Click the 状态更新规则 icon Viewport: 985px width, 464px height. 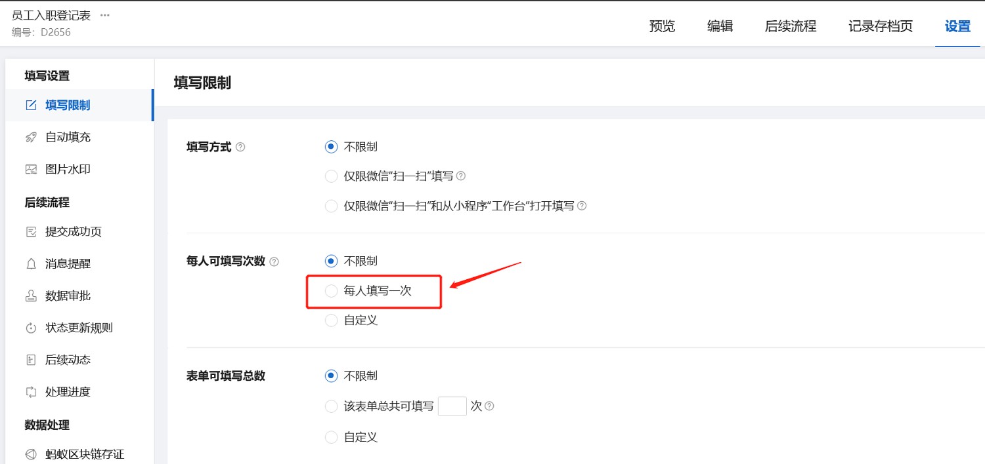(x=31, y=328)
